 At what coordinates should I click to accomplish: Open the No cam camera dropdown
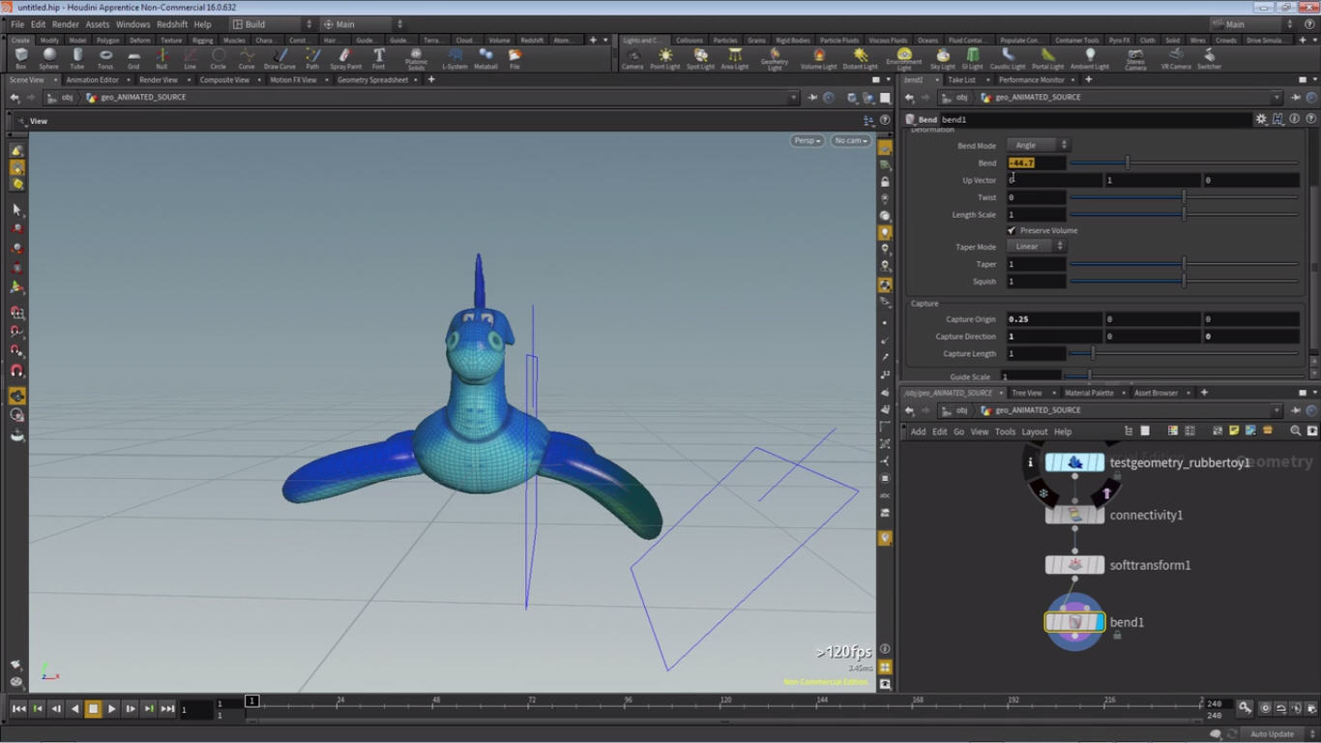[x=851, y=140]
